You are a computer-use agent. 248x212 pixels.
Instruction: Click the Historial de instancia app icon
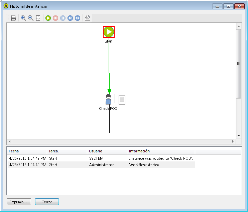click(6, 6)
